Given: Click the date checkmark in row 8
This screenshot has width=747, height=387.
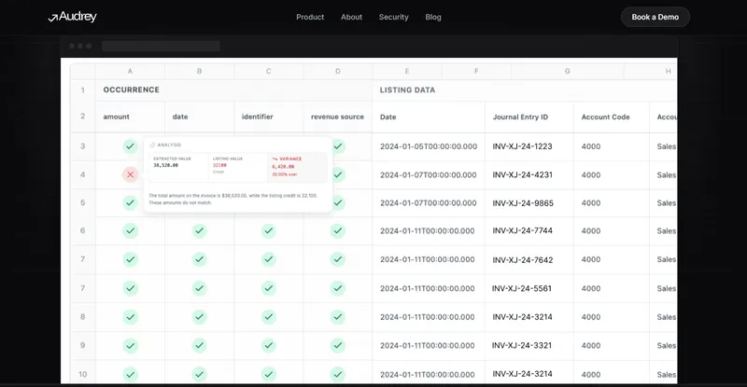Looking at the screenshot, I should (x=199, y=317).
